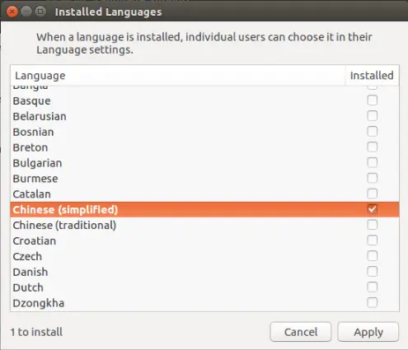Viewport: 408px width, 350px height.
Task: Select the Dutch row
Action: [204, 287]
